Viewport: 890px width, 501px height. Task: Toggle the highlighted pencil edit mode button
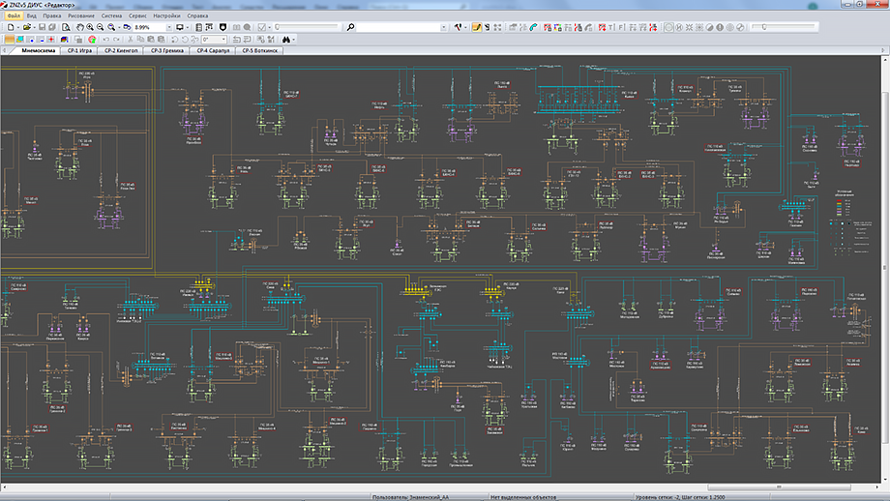476,27
